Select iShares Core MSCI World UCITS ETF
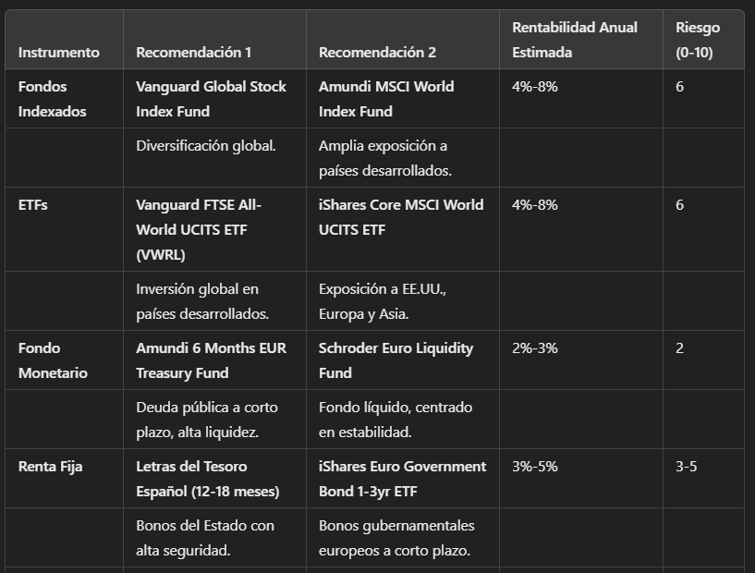 401,217
